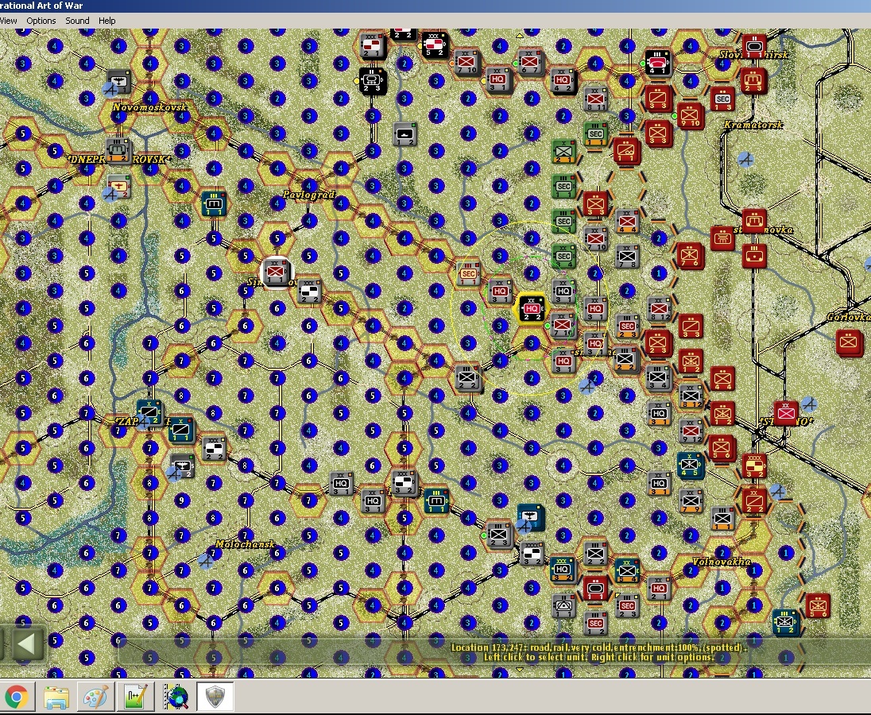The image size is (871, 715).
Task: Select the teal XXX HQ counter 3-2
Action: coord(563,570)
